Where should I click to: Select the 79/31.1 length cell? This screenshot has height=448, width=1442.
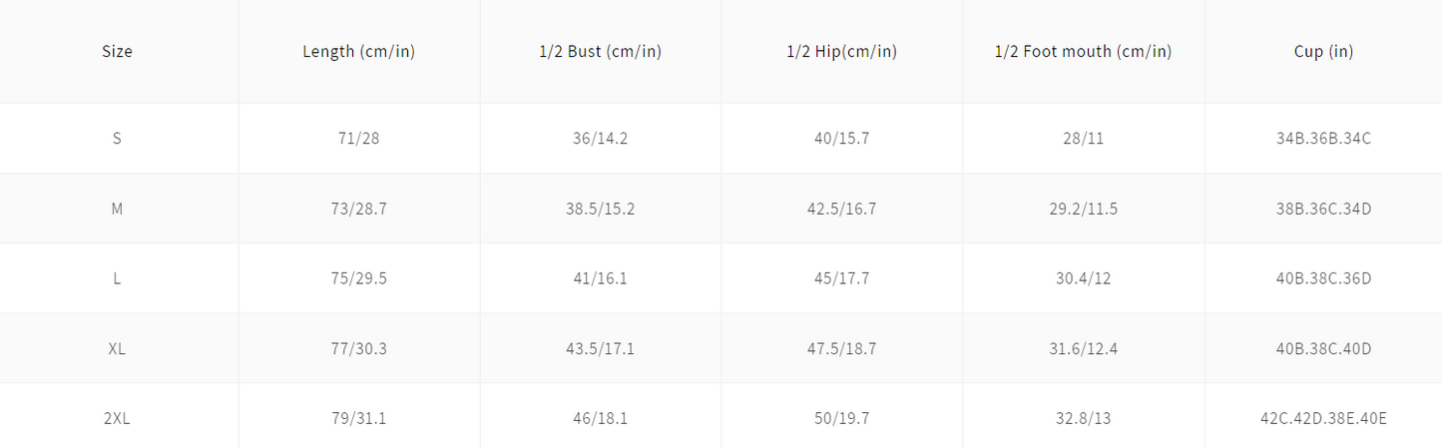tap(358, 419)
